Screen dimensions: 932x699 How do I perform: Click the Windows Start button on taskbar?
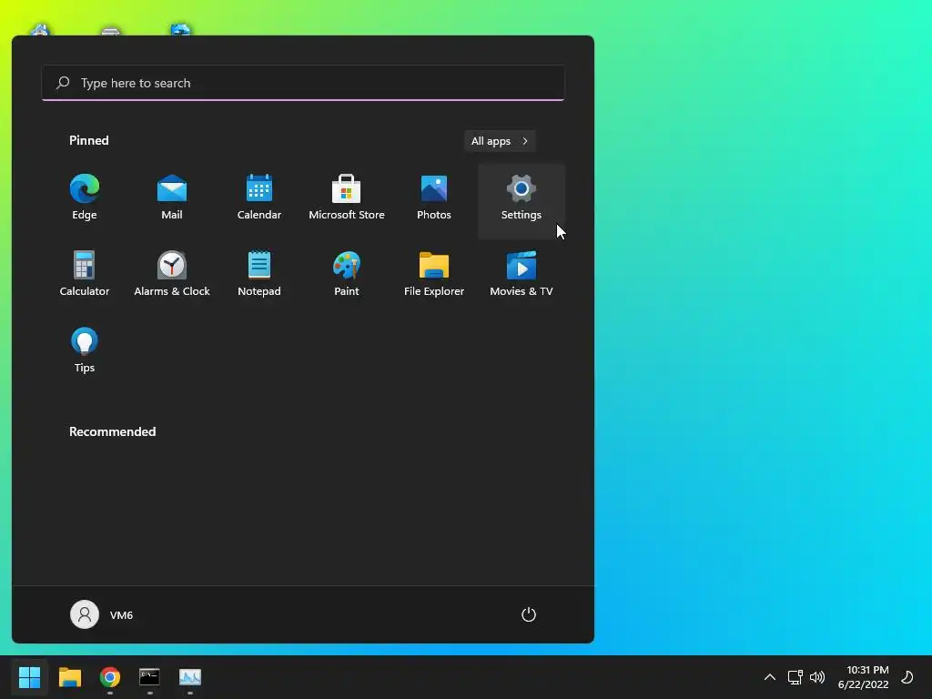[29, 677]
